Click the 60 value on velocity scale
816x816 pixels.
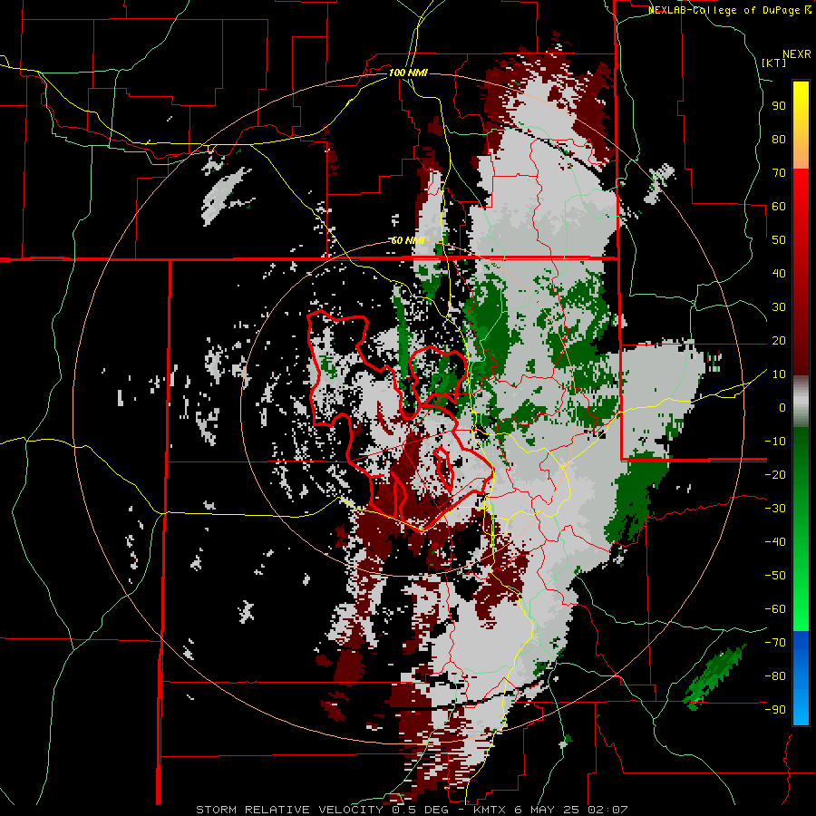[x=779, y=207]
